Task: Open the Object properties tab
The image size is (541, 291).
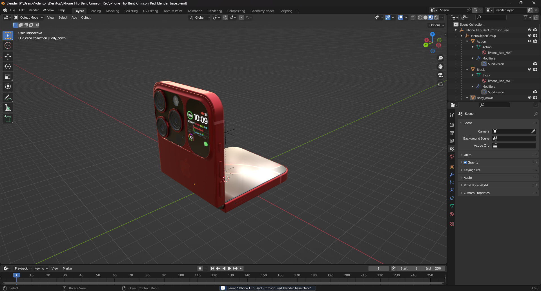Action: [452, 167]
